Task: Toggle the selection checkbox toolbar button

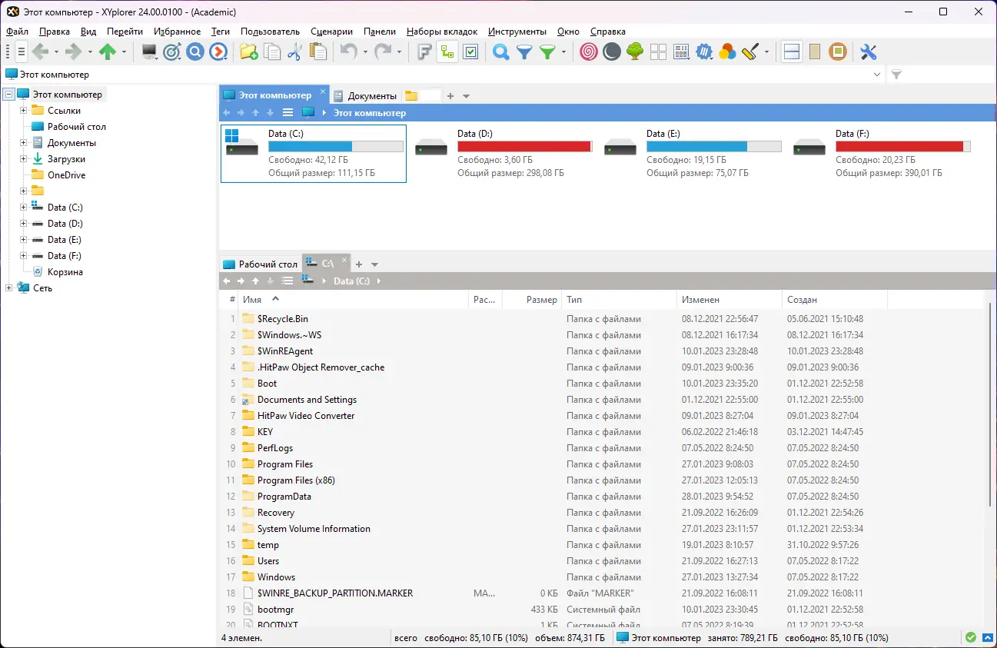Action: click(470, 52)
